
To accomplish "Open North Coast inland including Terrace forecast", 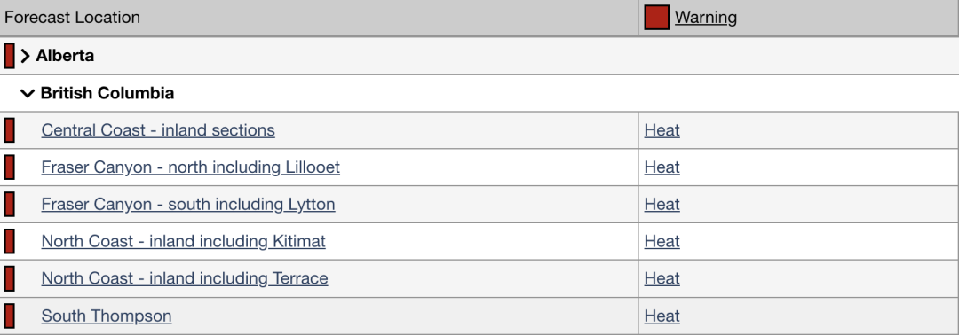I will click(184, 279).
